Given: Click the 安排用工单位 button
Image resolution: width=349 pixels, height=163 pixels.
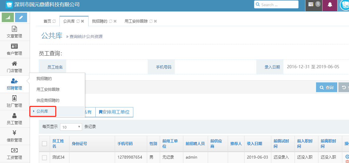Looking at the screenshot, I should point(114,112).
